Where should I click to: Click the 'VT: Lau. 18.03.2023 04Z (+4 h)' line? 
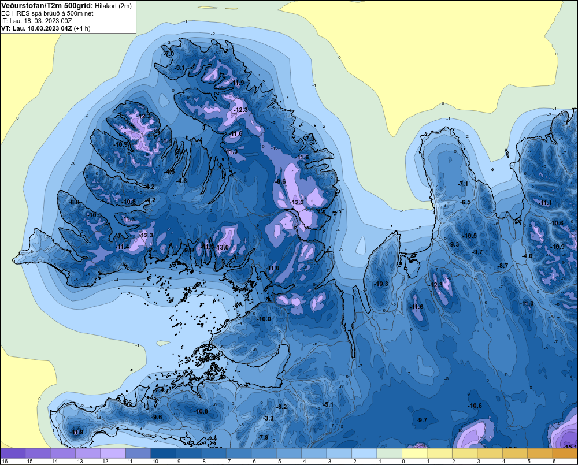pos(46,28)
